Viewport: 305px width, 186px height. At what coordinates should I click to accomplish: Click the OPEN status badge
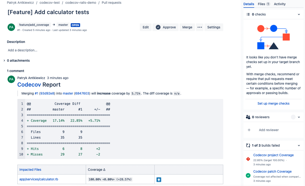(x=75, y=25)
